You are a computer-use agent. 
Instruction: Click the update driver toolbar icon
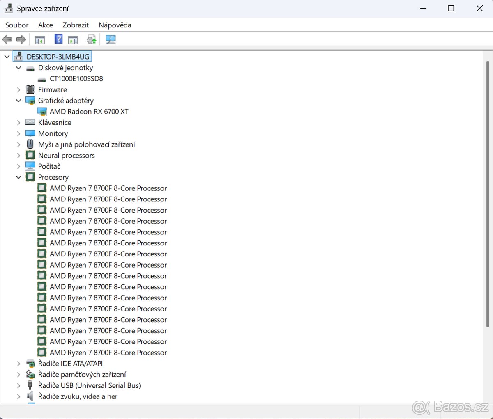tap(92, 39)
